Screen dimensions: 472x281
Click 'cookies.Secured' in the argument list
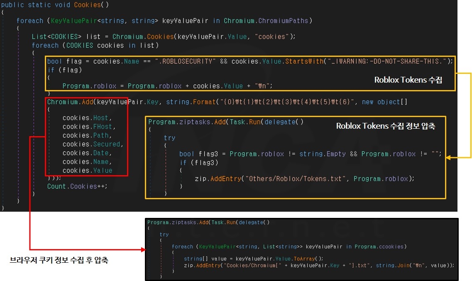93,144
